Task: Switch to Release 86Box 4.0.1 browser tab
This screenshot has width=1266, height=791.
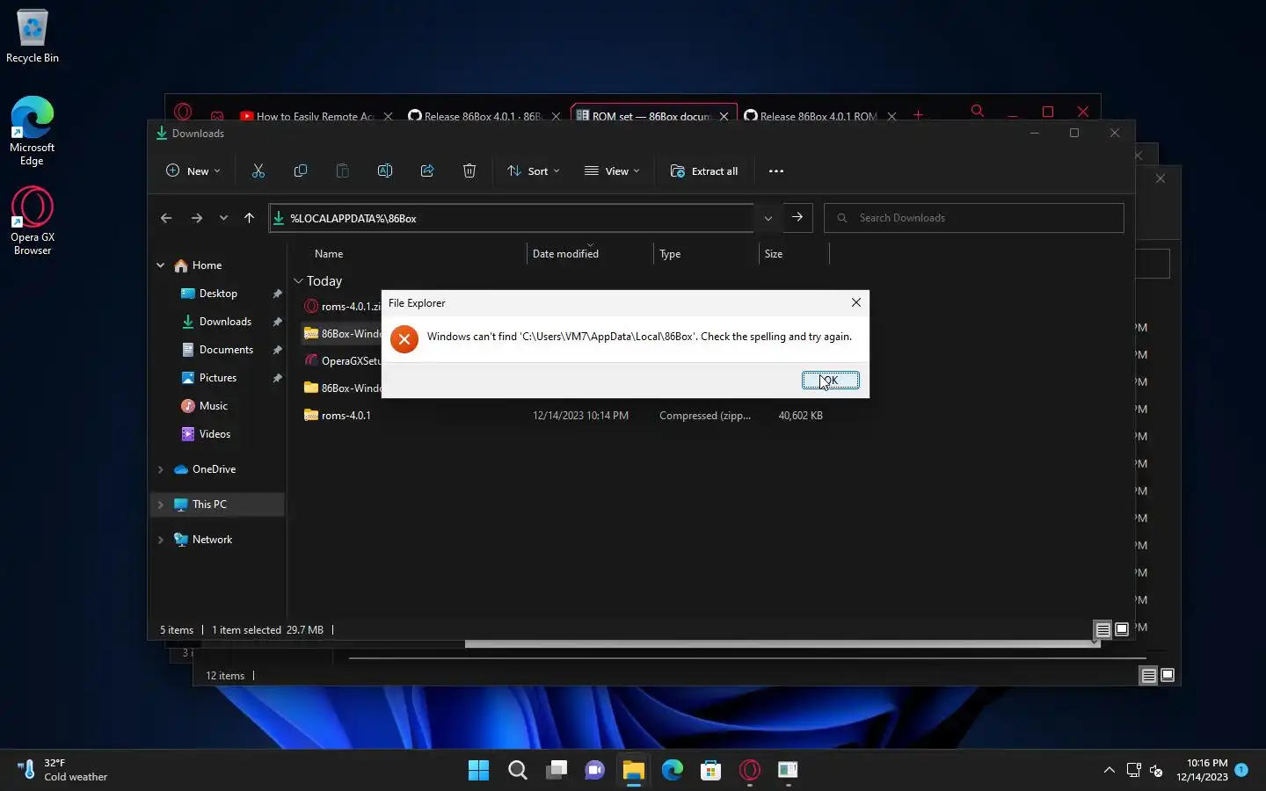Action: (x=483, y=115)
